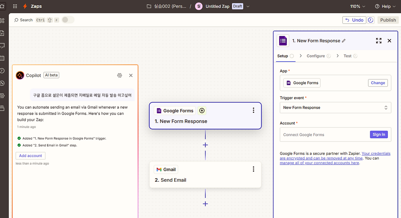Open the Trigger event New Form Response dropdown
Viewport: 401px width, 218px height.
pyautogui.click(x=336, y=107)
